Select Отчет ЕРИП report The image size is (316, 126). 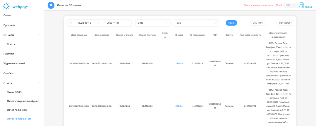click(x=14, y=92)
